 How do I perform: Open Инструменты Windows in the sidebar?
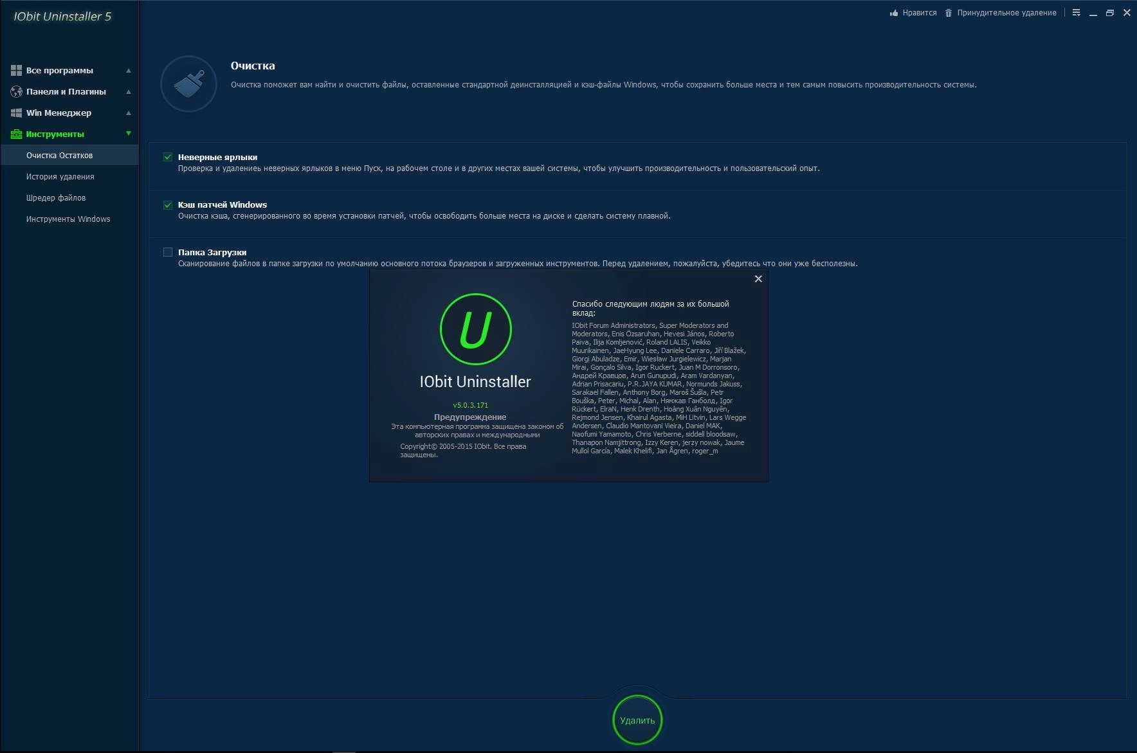pyautogui.click(x=69, y=219)
